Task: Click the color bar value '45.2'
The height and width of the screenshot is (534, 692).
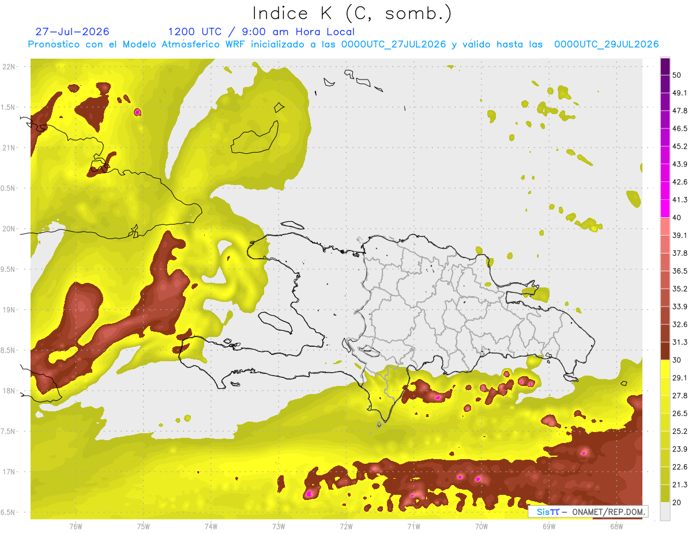Action: click(680, 146)
